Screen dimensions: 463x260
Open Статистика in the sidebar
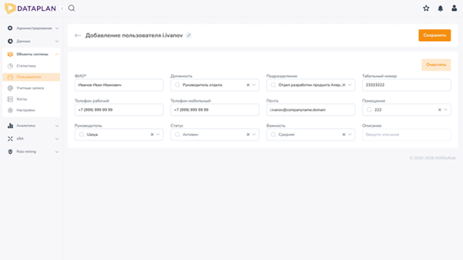(x=31, y=66)
